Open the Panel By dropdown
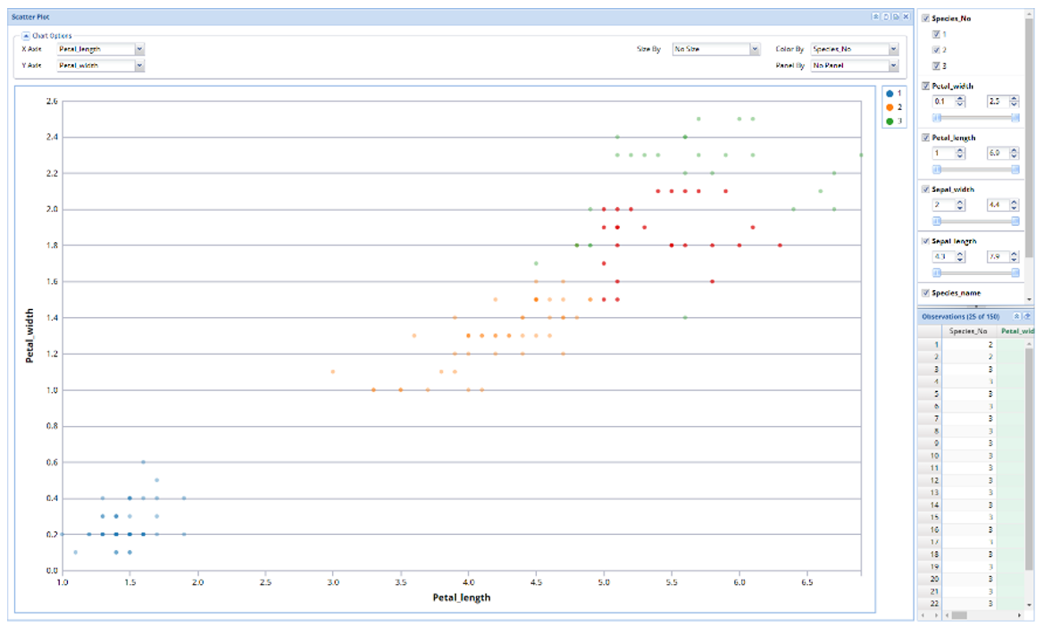Viewport: 1044px width, 626px height. coord(894,66)
